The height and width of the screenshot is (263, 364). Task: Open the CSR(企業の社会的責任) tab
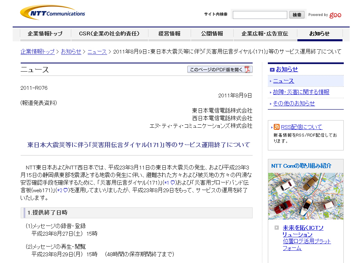pyautogui.click(x=109, y=34)
